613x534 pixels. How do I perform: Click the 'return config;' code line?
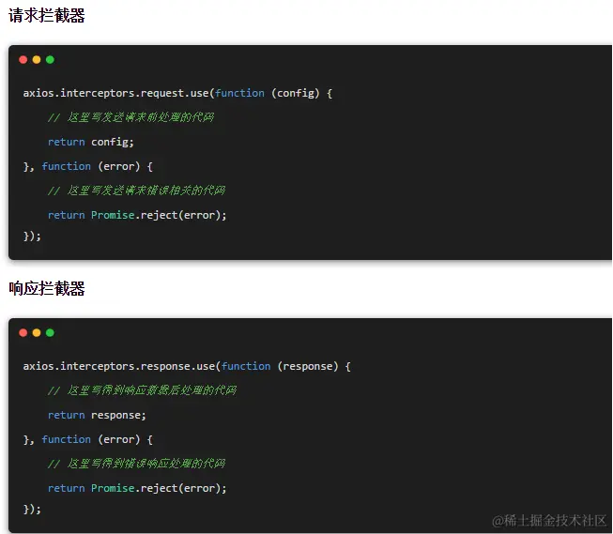pos(91,142)
